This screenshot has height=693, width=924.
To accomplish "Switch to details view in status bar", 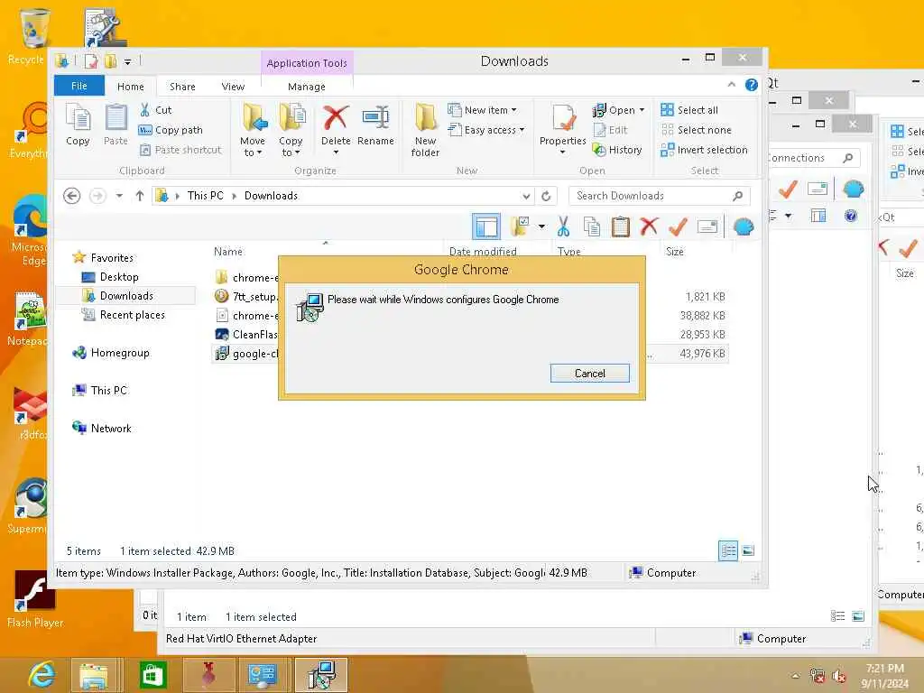I will click(728, 551).
